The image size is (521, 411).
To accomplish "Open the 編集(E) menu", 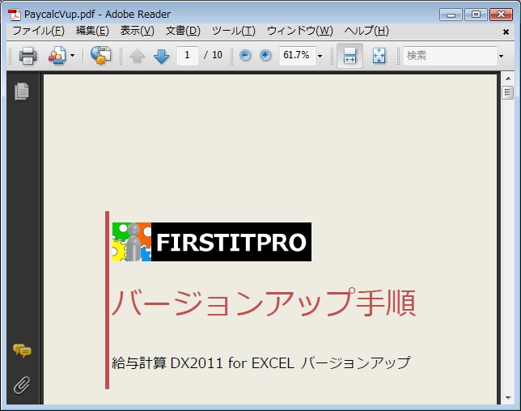I will coord(92,31).
